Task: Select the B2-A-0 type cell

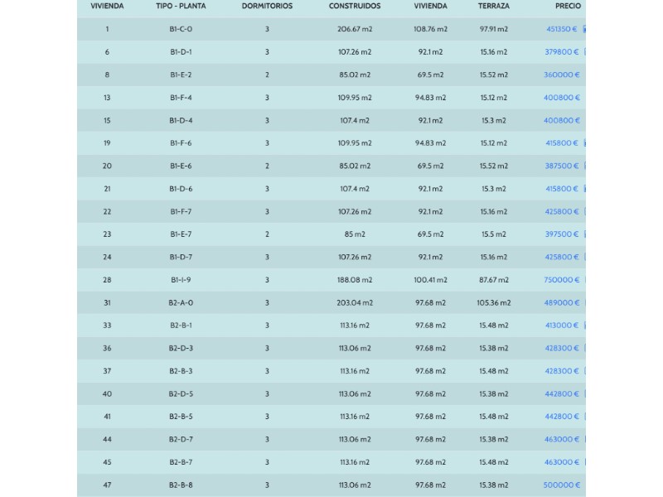Action: pyautogui.click(x=181, y=303)
